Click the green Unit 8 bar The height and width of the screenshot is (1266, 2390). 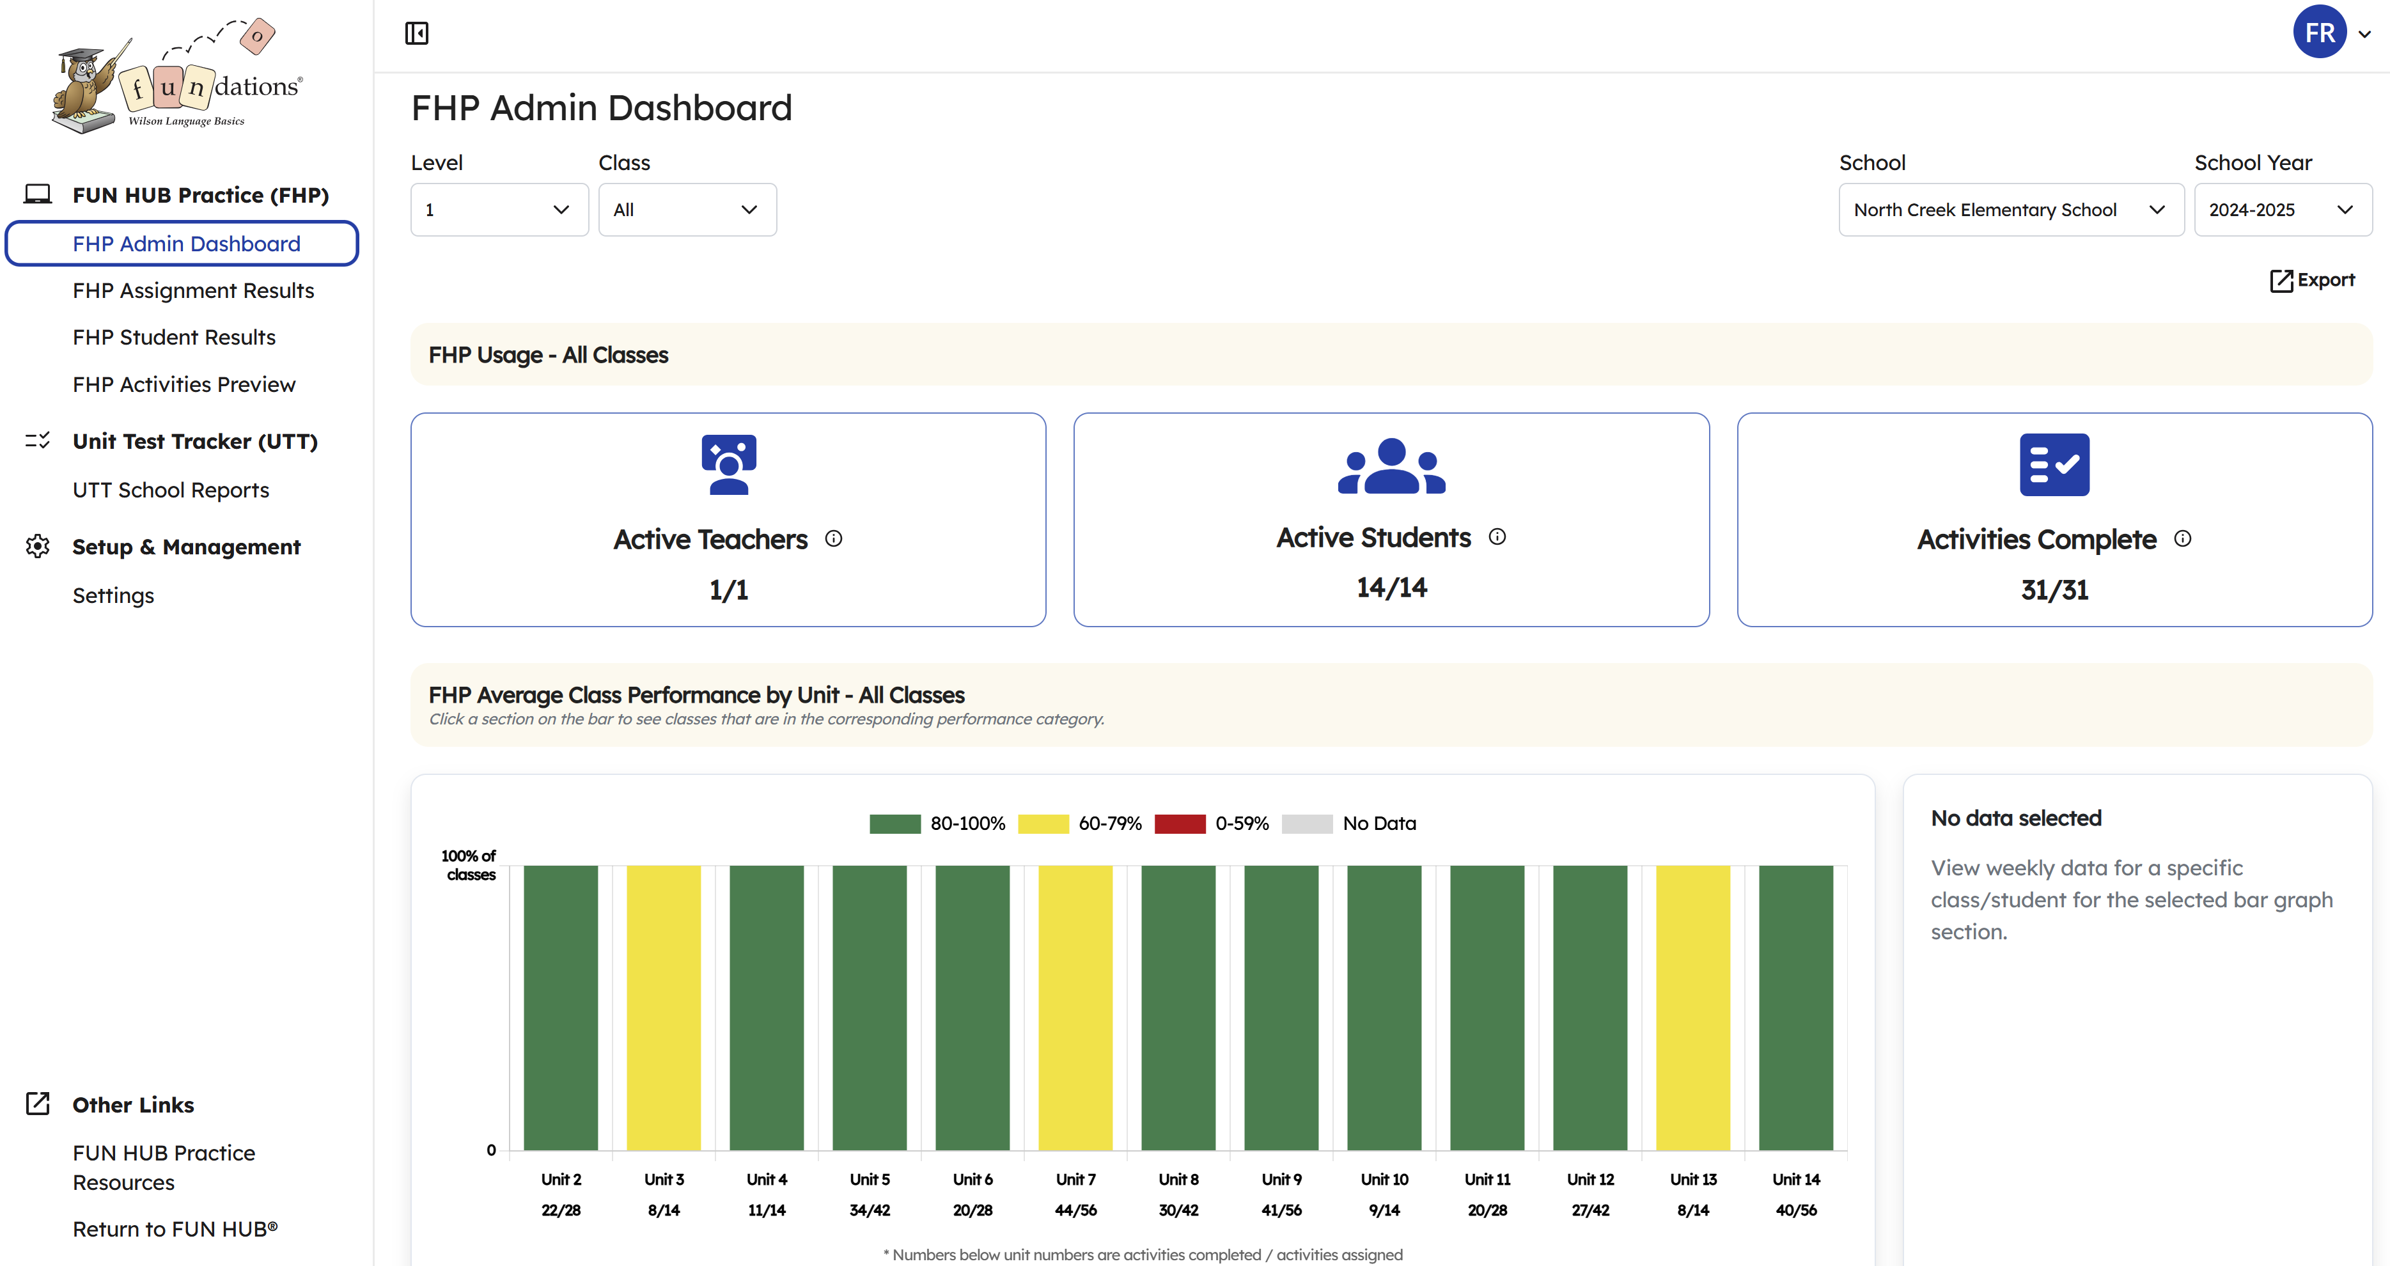click(x=1178, y=1007)
